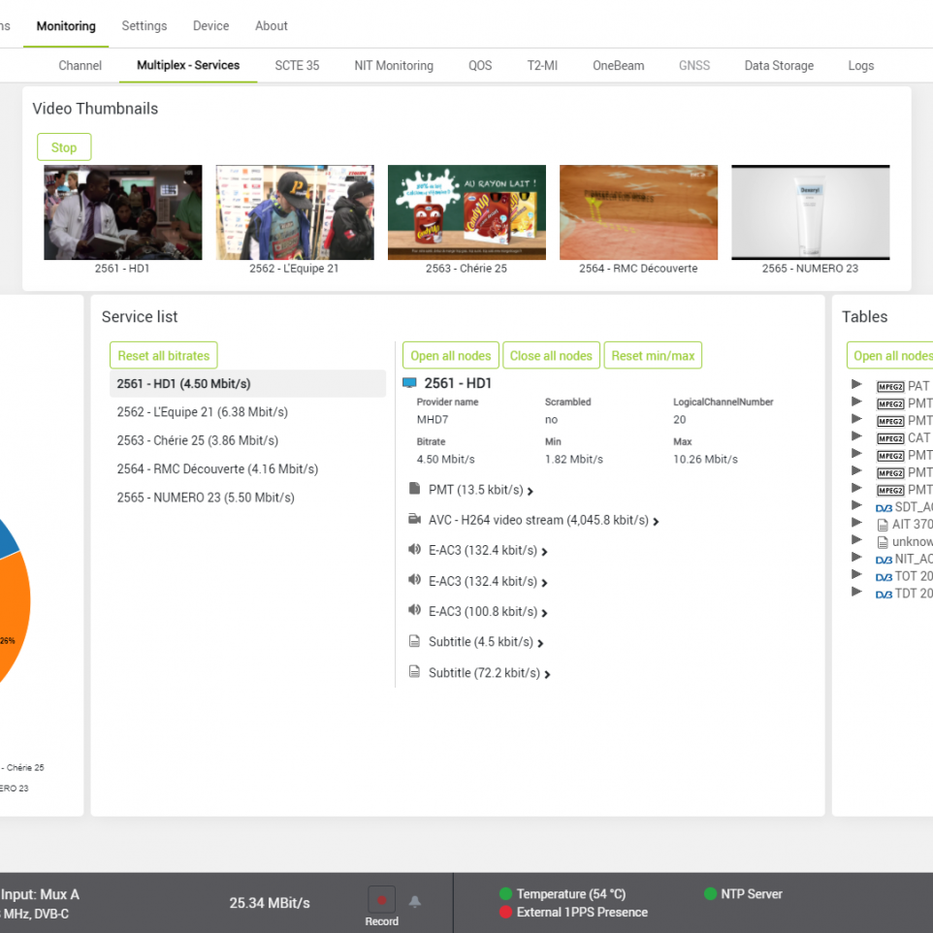
Task: Expand the Subtitle (4.5 kbit/s) node
Action: click(x=540, y=643)
